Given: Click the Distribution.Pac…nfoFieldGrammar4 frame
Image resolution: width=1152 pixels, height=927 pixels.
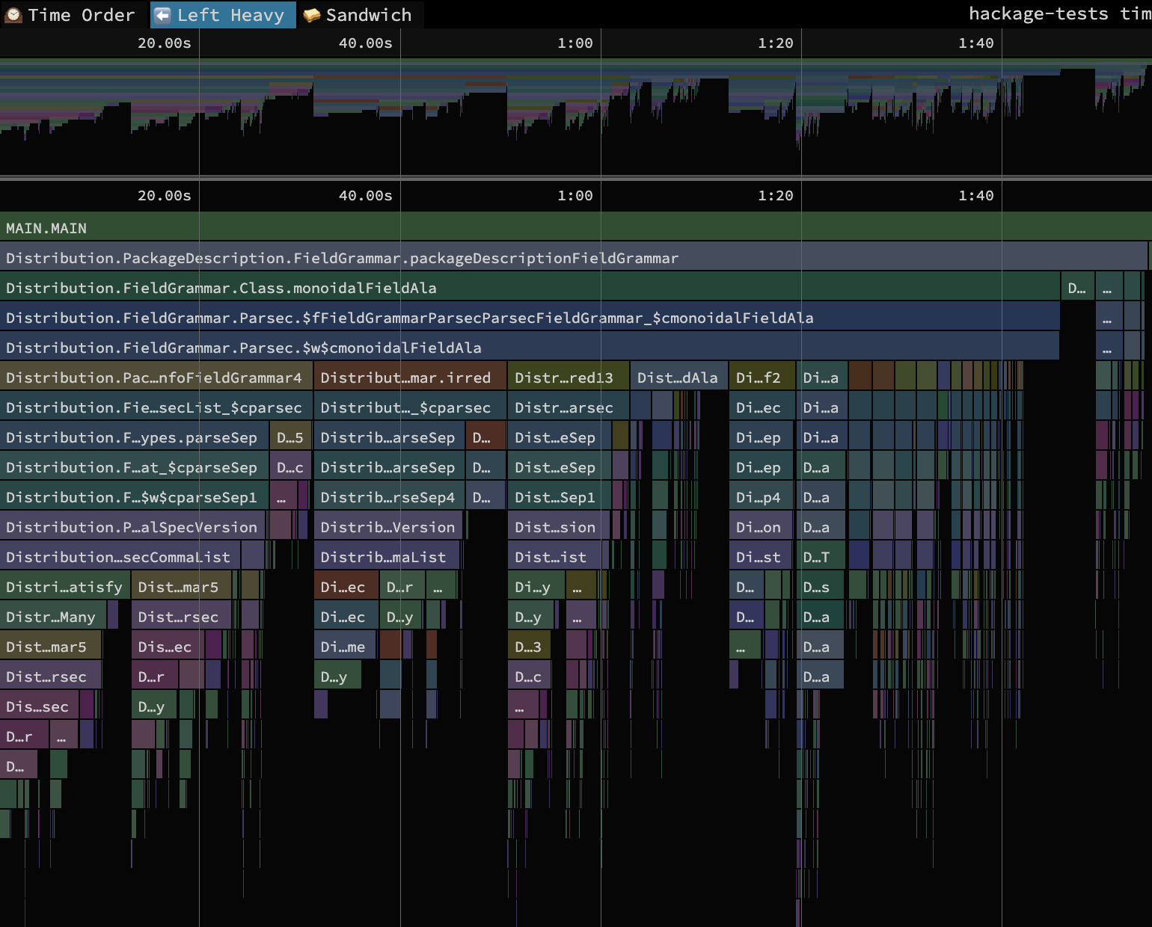Looking at the screenshot, I should coord(156,378).
